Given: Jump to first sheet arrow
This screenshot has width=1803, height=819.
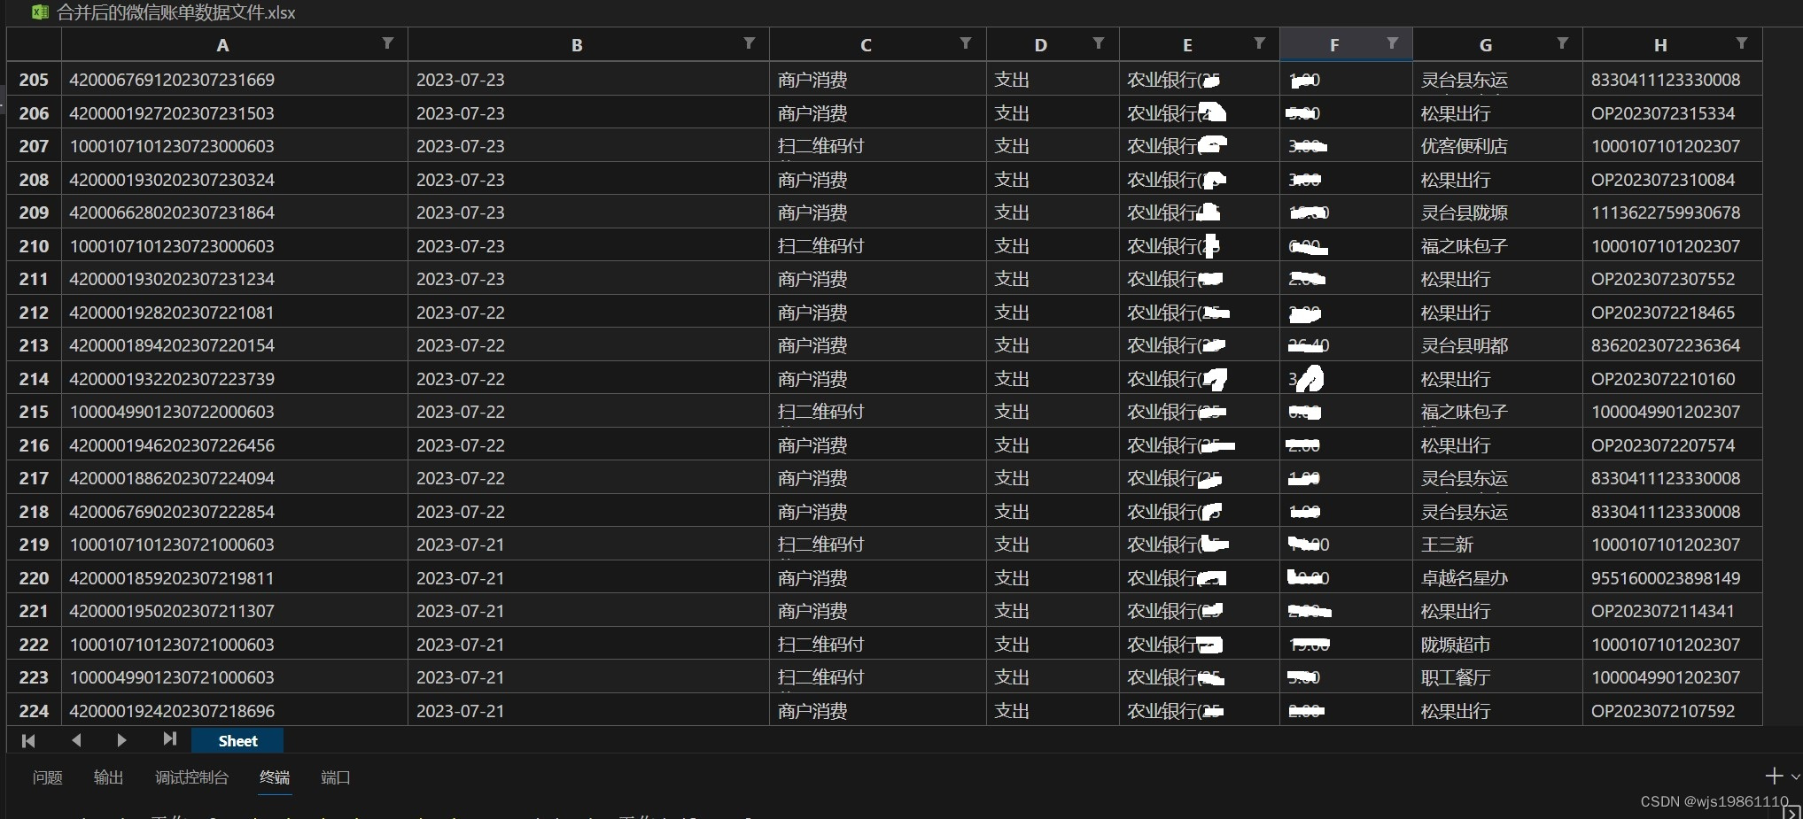Looking at the screenshot, I should (28, 740).
